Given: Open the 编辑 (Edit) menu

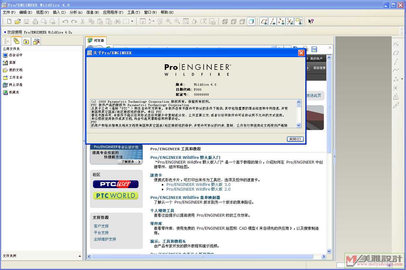Looking at the screenshot, I should 26,12.
